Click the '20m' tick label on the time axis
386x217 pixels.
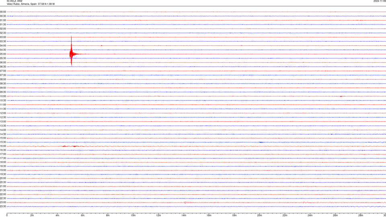[260, 215]
